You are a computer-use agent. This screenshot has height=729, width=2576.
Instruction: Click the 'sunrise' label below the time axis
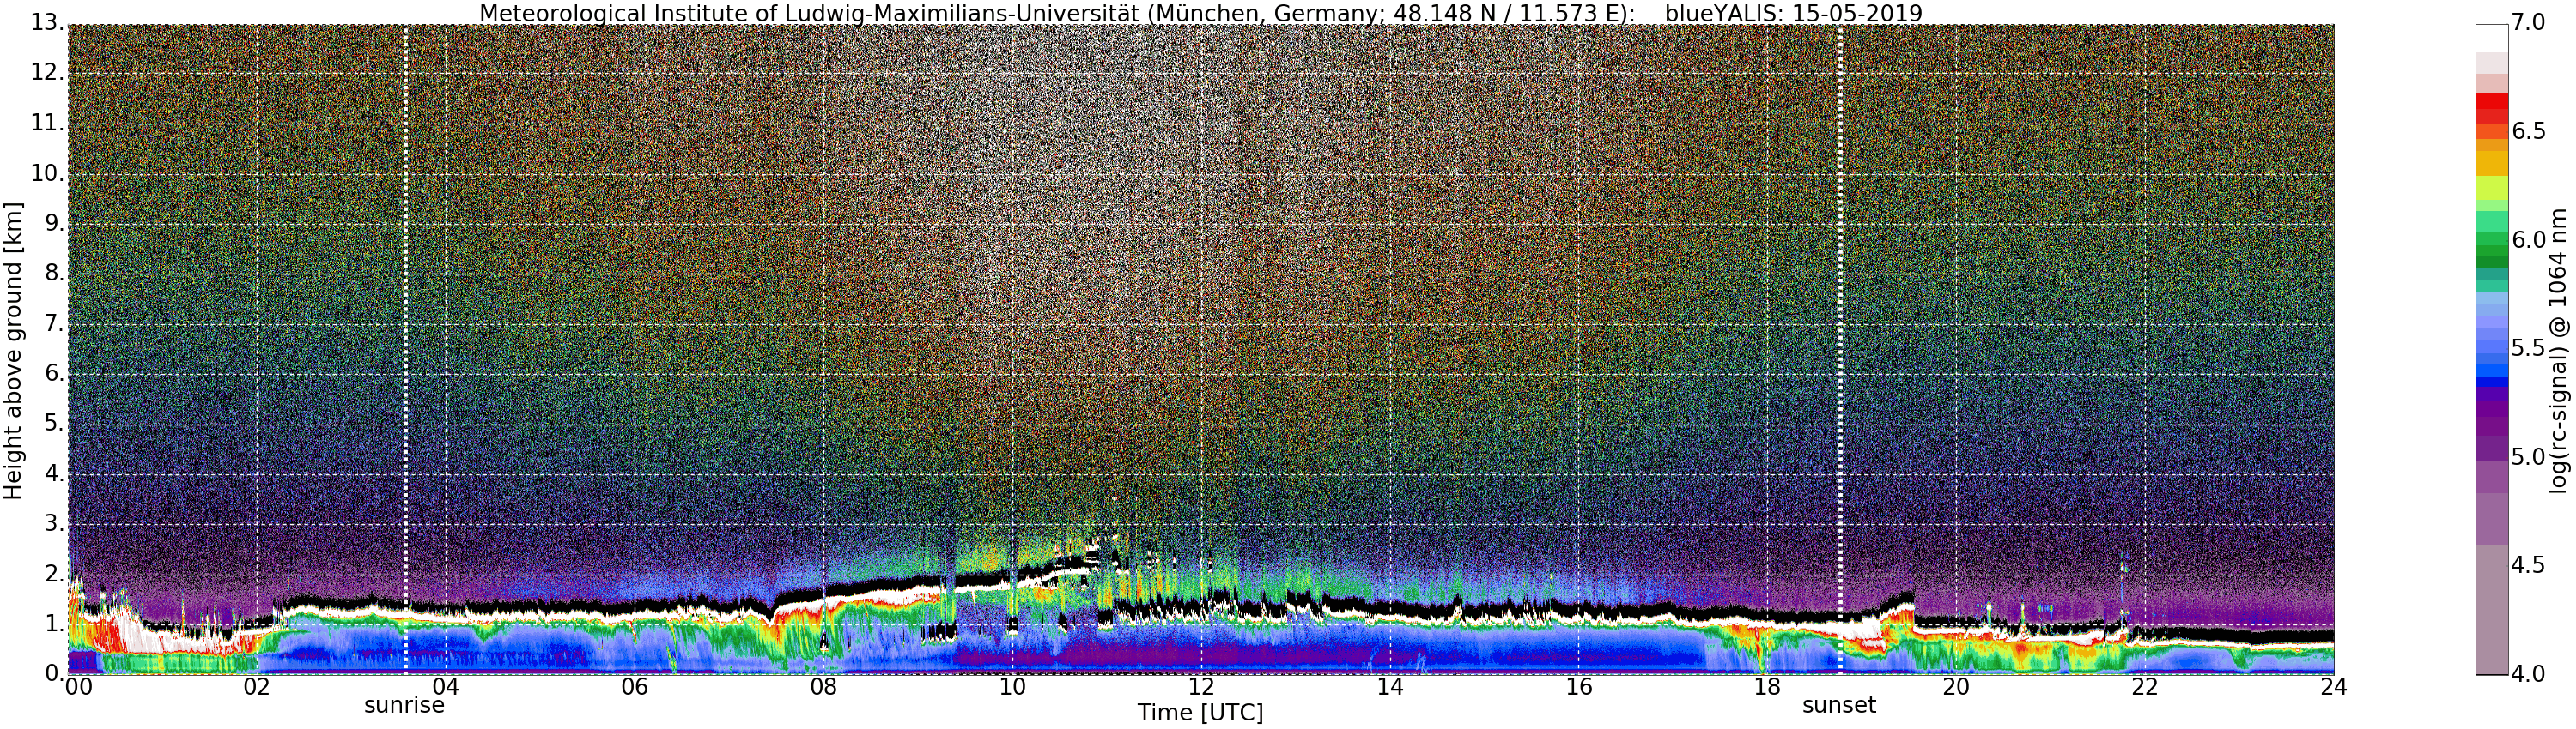click(x=404, y=706)
